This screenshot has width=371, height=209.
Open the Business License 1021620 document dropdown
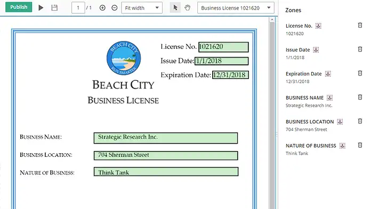(x=236, y=8)
